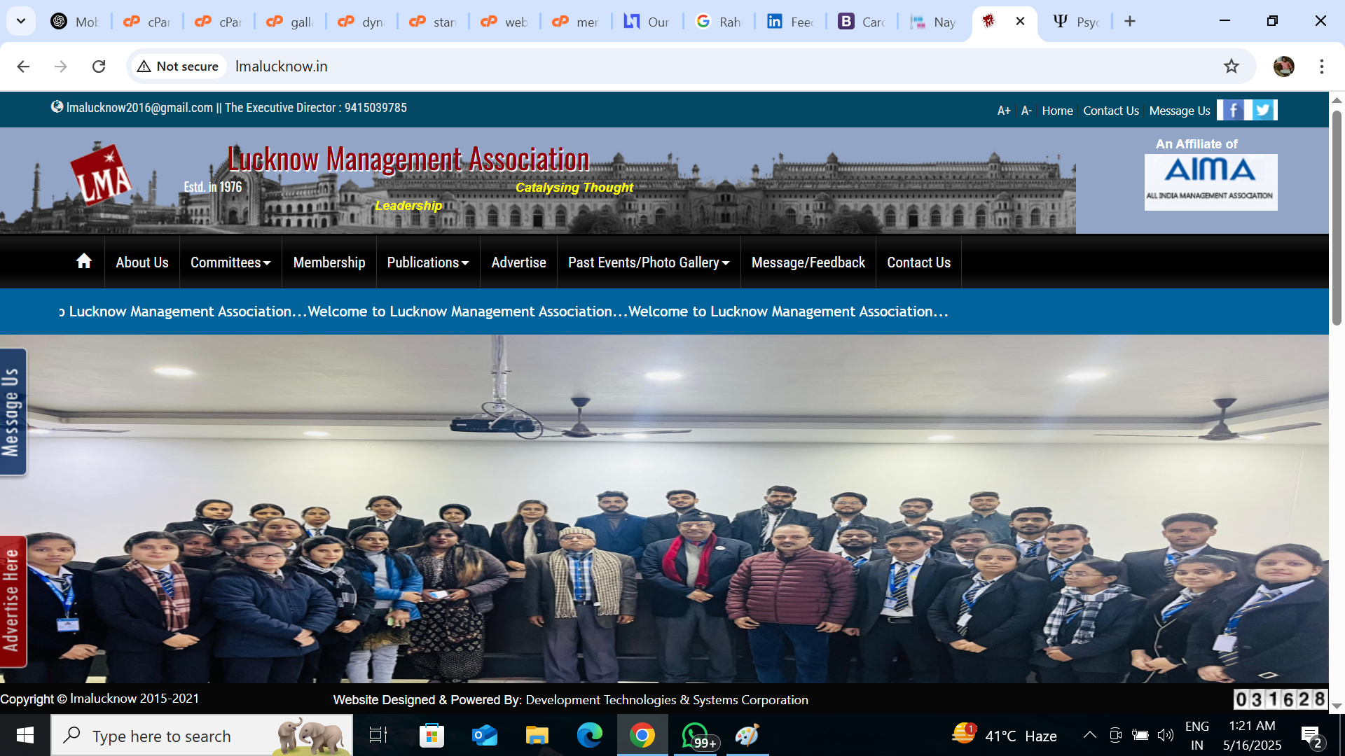Decrease font size with A-
The width and height of the screenshot is (1345, 756).
(x=1026, y=111)
